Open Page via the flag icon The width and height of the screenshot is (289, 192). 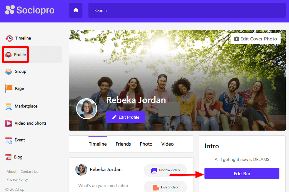(9, 89)
